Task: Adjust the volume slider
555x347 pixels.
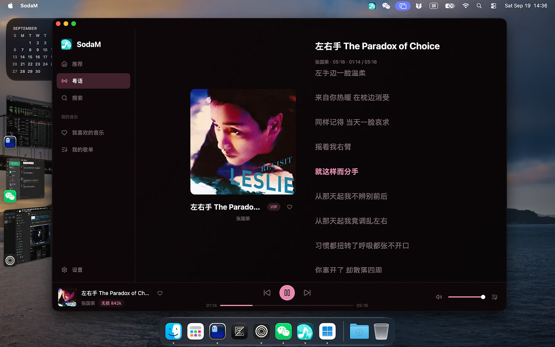Action: tap(467, 297)
